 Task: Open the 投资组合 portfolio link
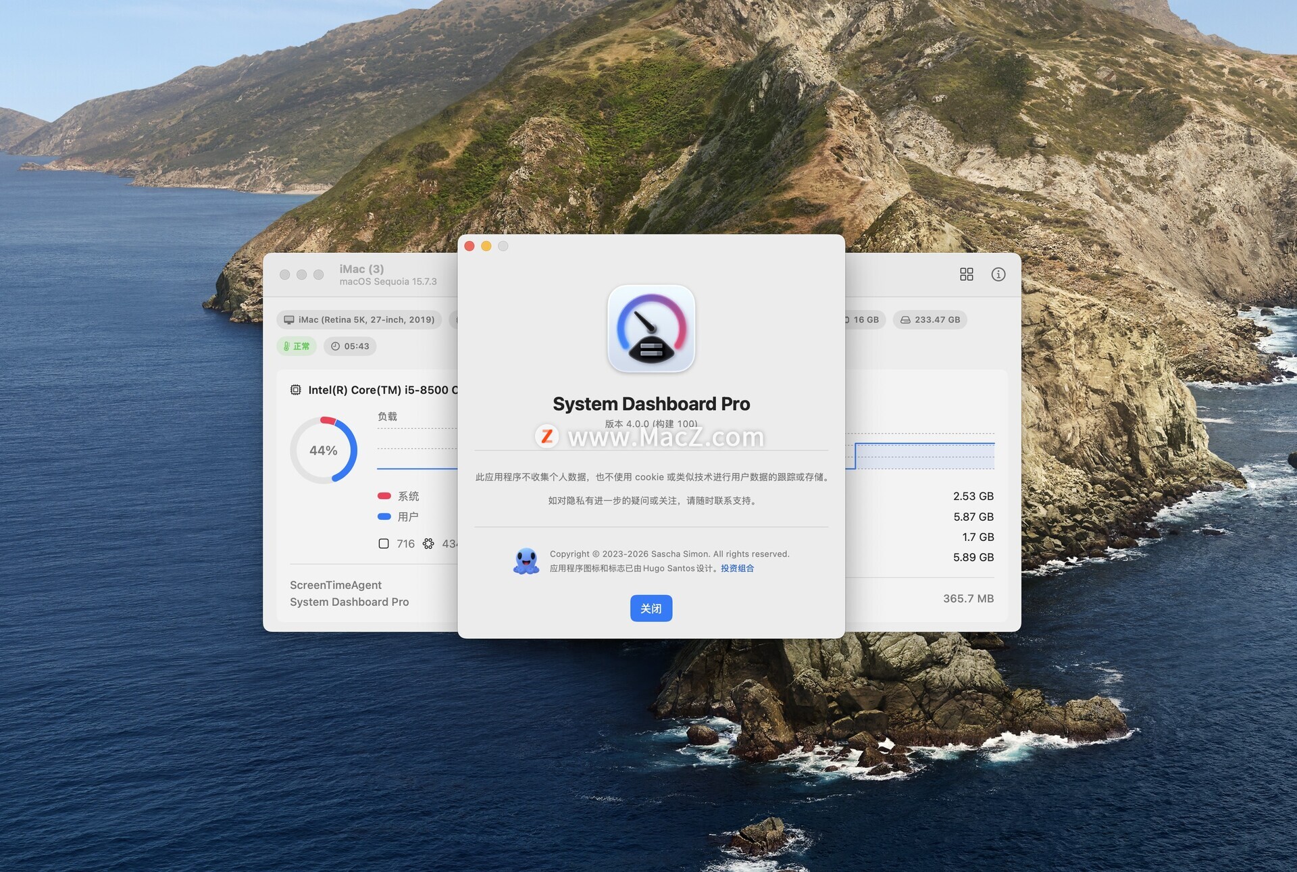pos(737,568)
